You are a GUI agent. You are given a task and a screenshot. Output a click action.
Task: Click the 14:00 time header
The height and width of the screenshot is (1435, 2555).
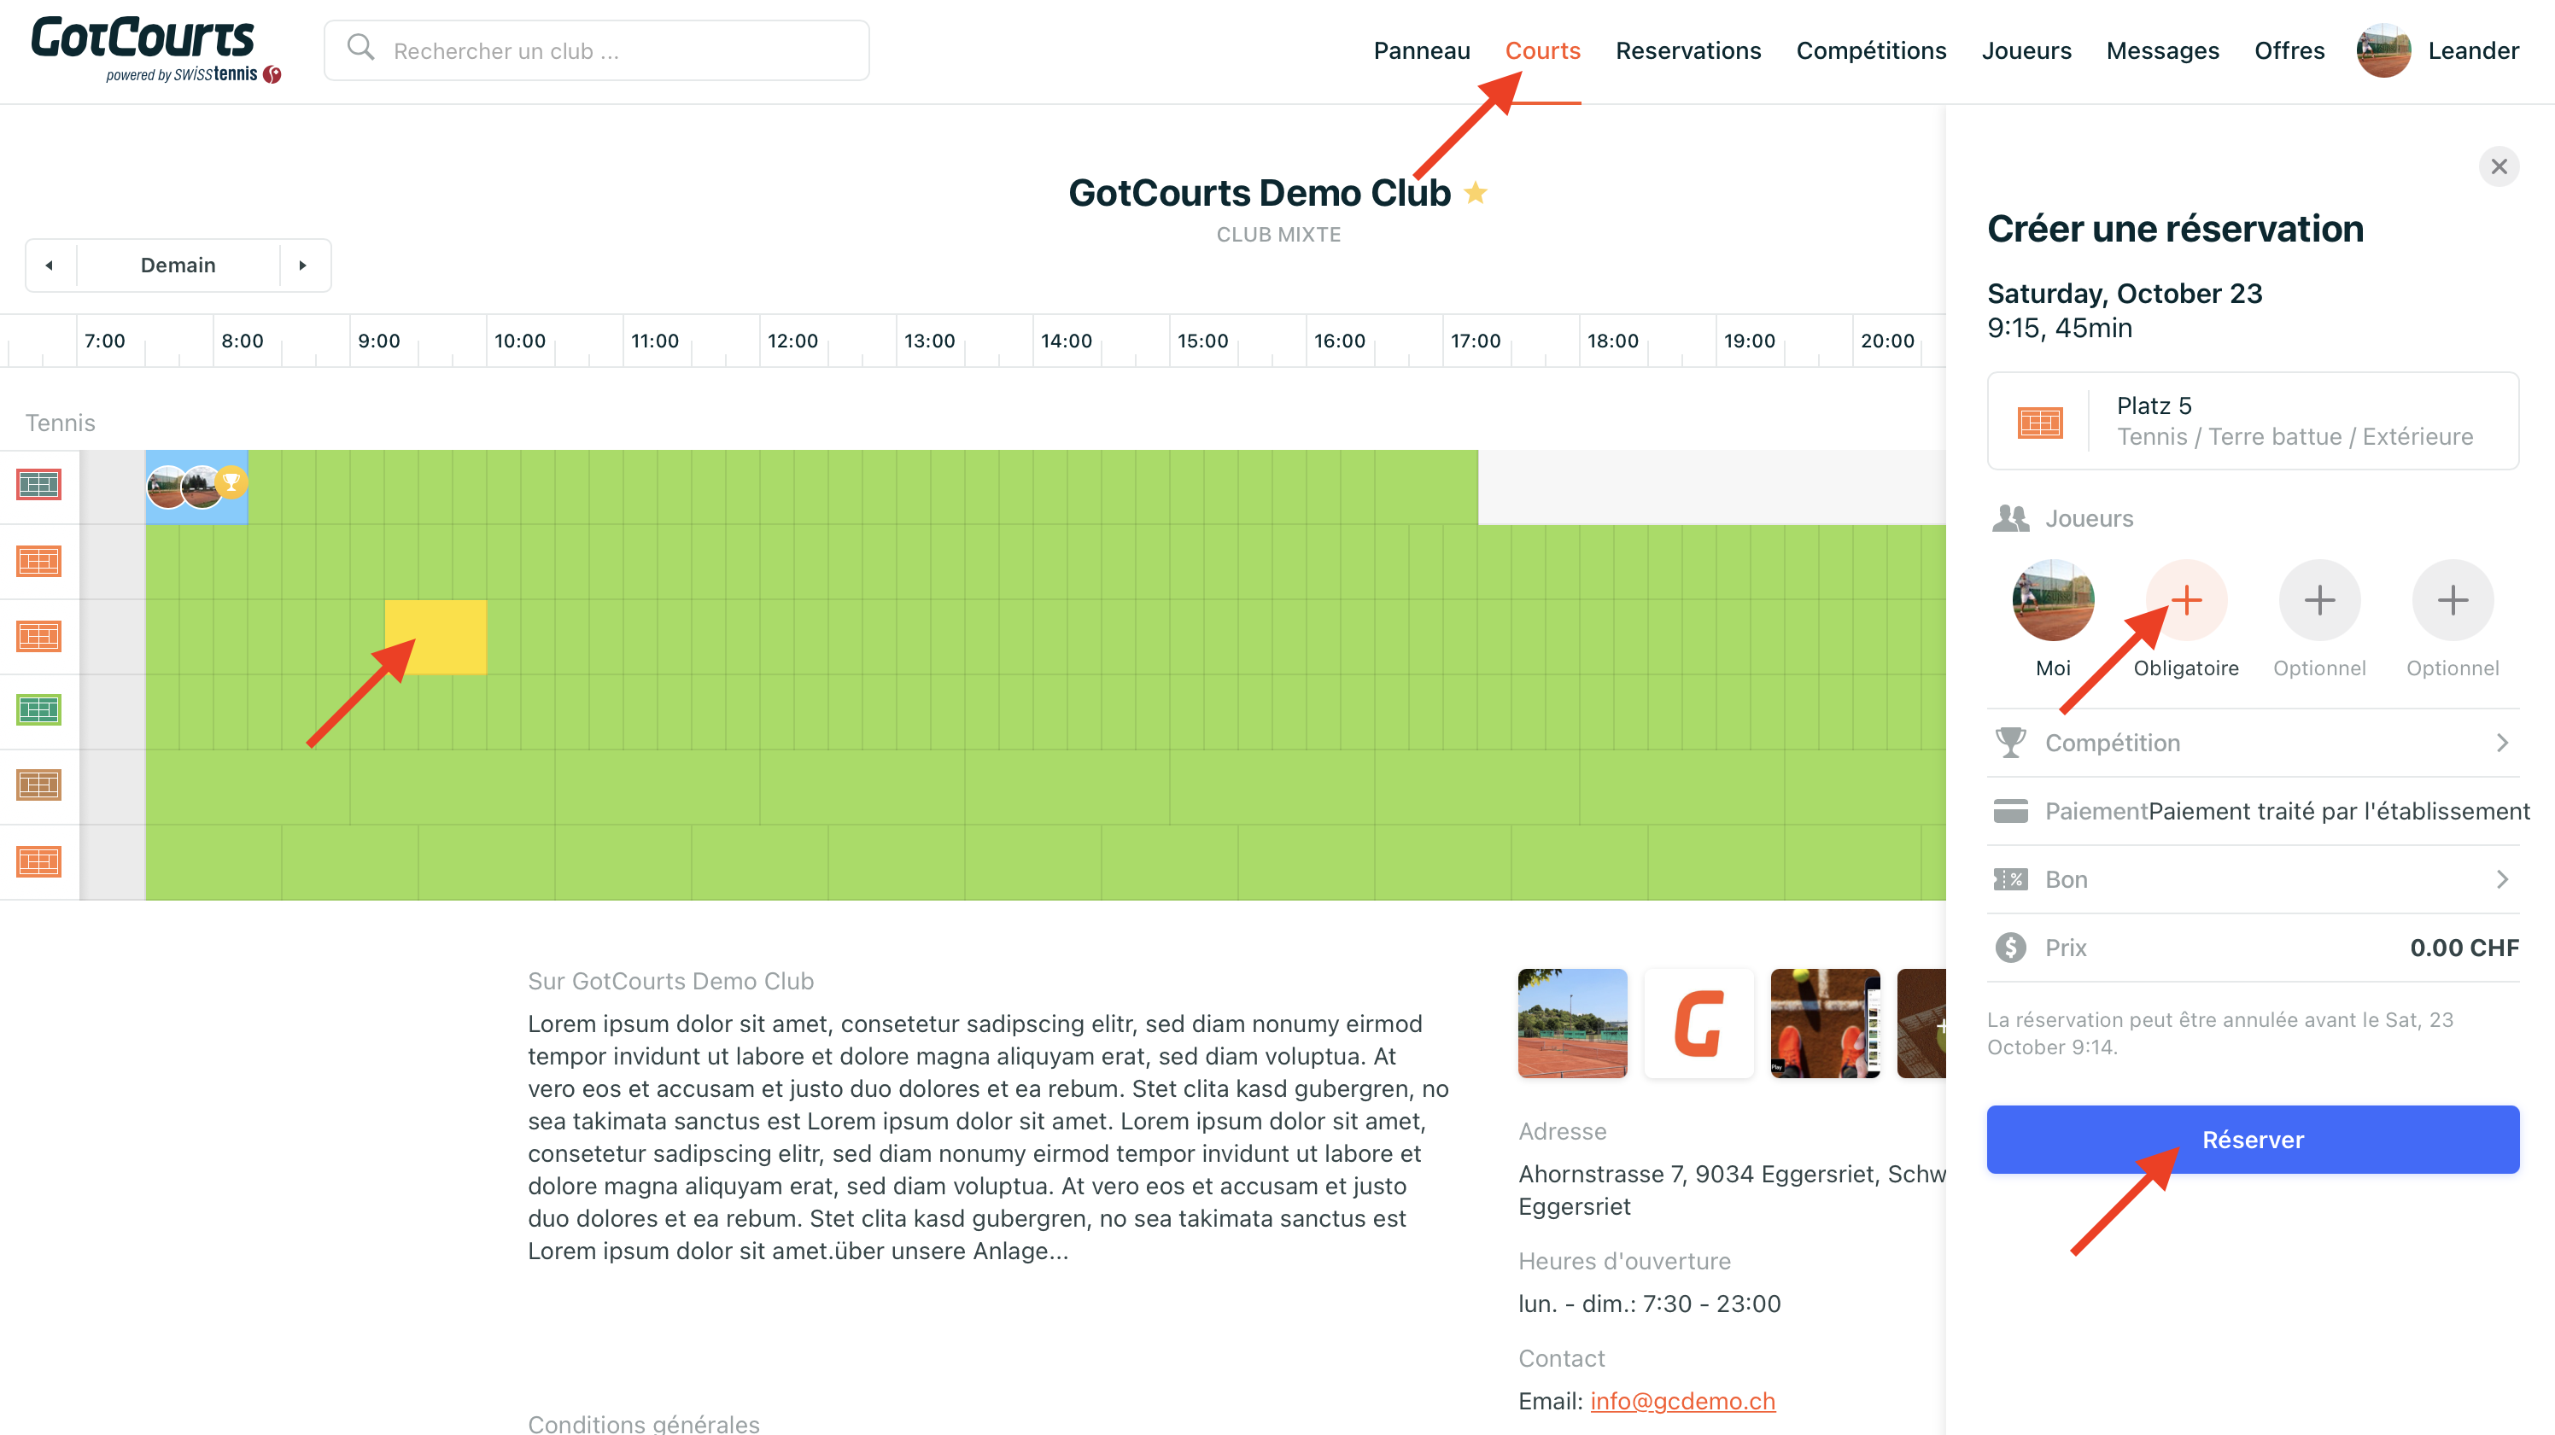point(1067,341)
